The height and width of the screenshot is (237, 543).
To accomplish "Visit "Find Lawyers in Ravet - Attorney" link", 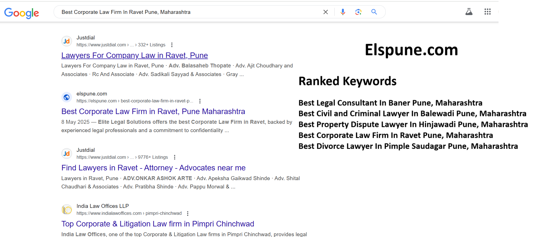I will pyautogui.click(x=153, y=168).
